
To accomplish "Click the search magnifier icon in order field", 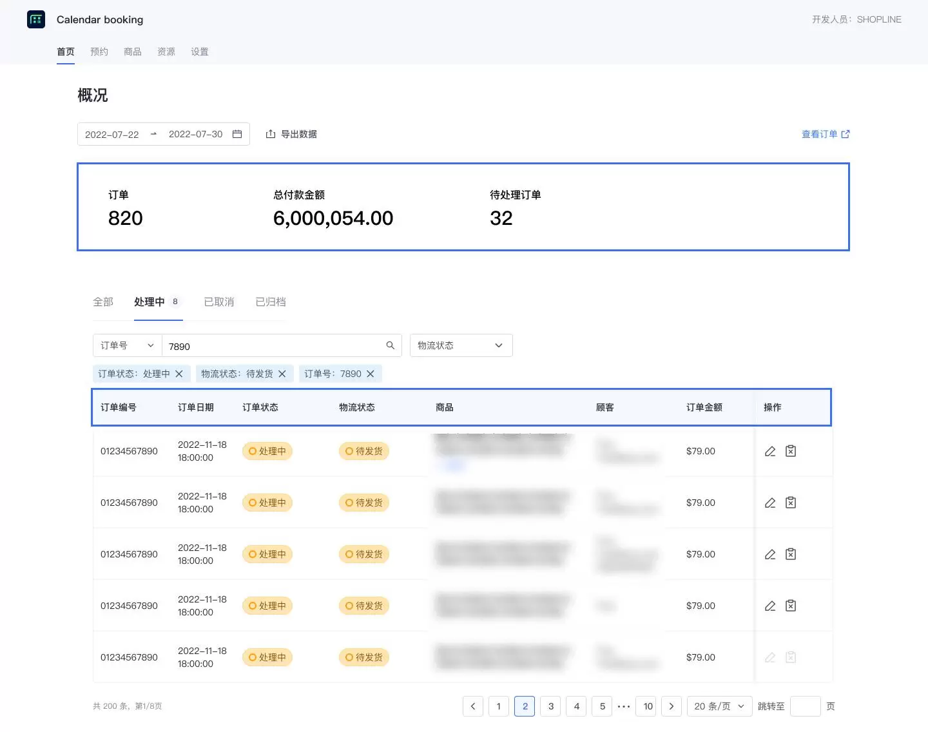I will point(390,345).
